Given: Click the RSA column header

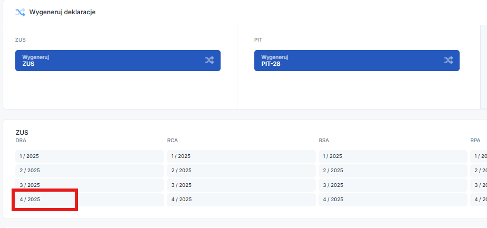Looking at the screenshot, I should pos(324,141).
